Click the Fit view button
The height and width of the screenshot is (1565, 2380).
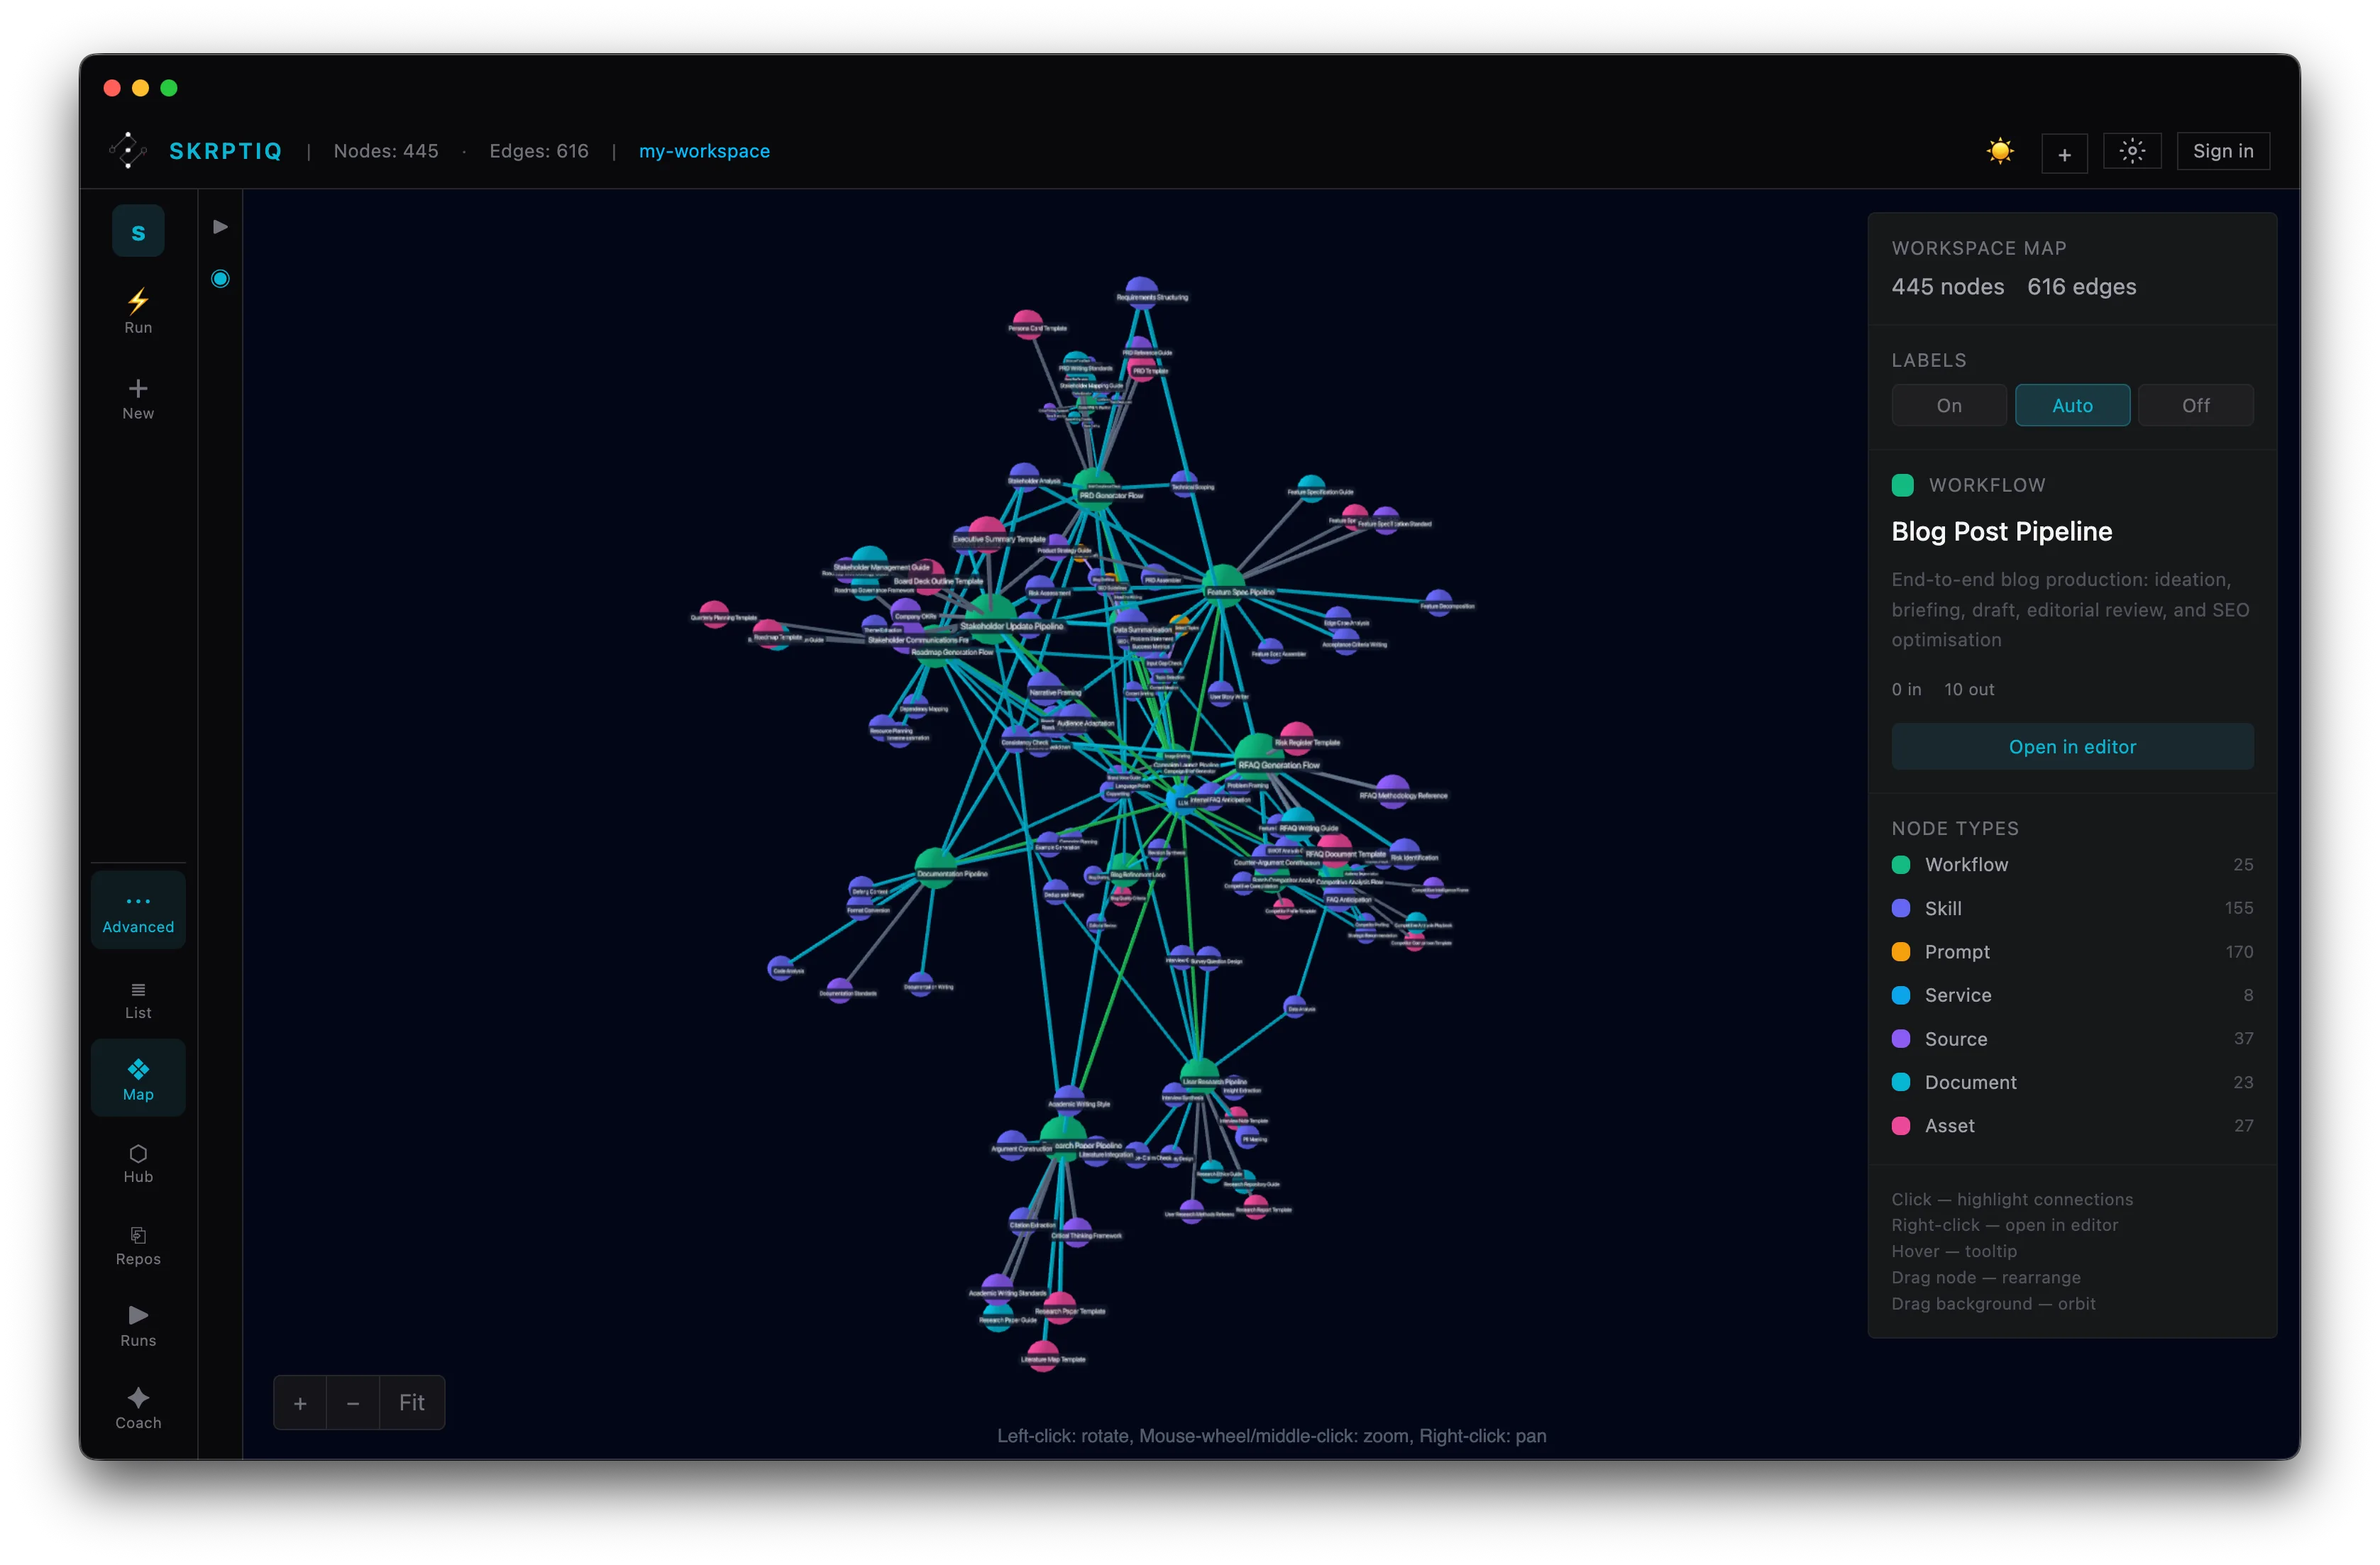[x=412, y=1403]
